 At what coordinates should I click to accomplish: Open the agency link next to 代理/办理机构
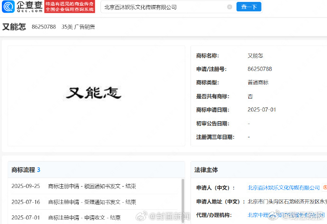[x=286, y=215]
